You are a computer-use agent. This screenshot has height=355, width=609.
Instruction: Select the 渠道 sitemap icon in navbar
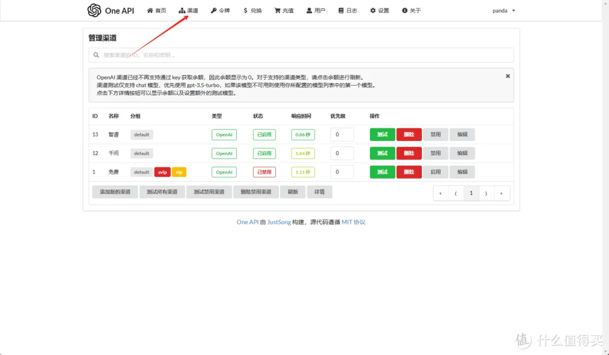tap(182, 10)
